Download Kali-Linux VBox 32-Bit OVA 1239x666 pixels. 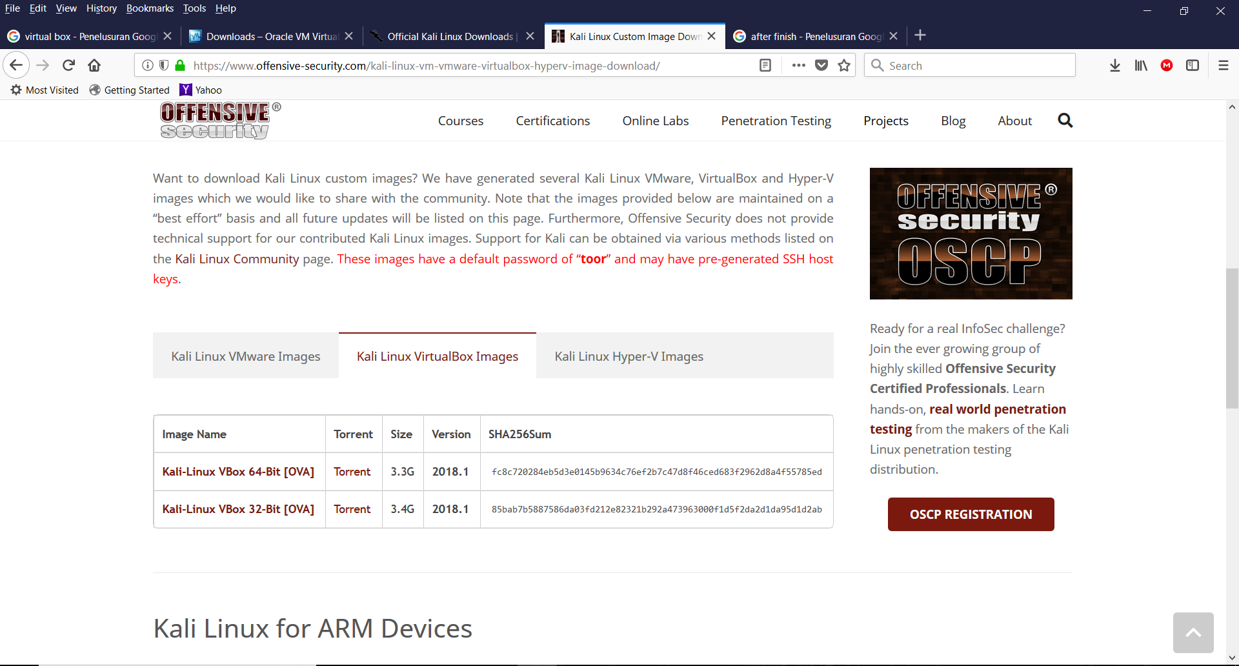coord(238,509)
